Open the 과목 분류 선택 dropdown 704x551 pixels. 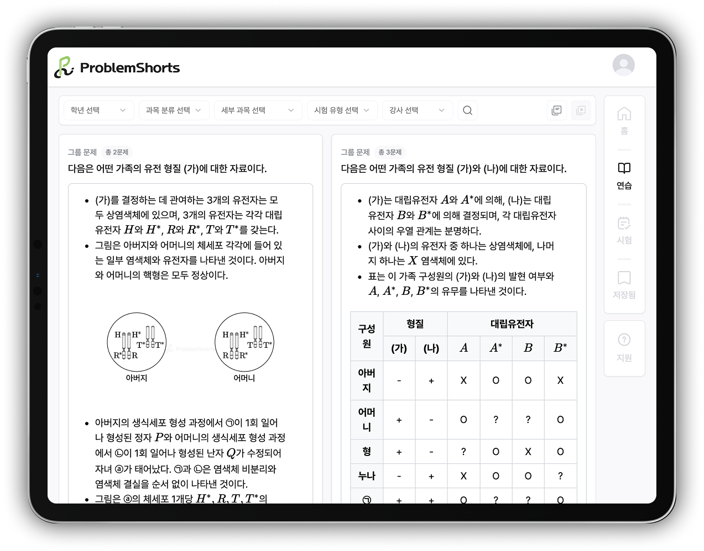point(173,110)
